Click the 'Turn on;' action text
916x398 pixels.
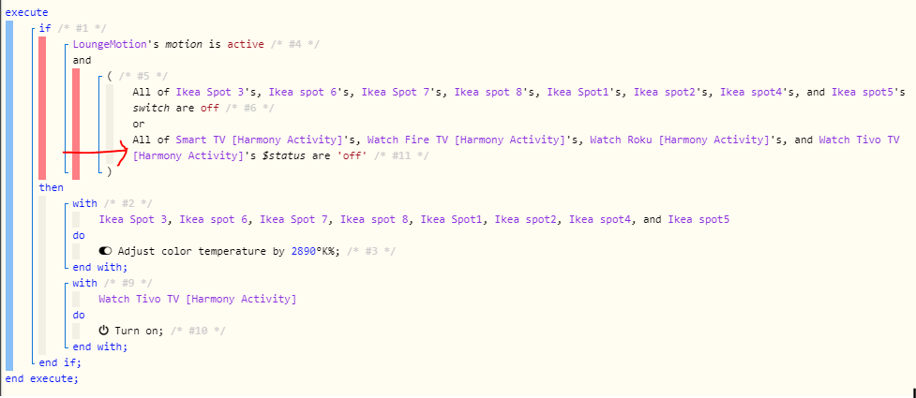[x=140, y=331]
